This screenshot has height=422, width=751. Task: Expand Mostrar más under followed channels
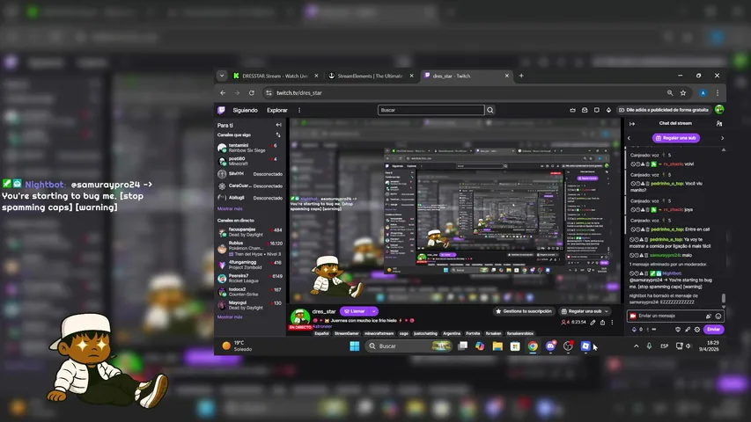(230, 208)
